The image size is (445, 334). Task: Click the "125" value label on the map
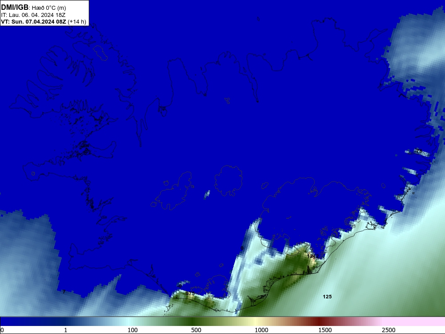[x=327, y=297]
